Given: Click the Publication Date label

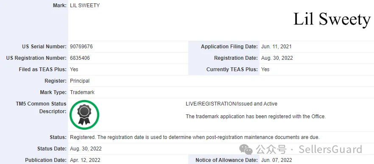Looking at the screenshot, I should point(46,161).
